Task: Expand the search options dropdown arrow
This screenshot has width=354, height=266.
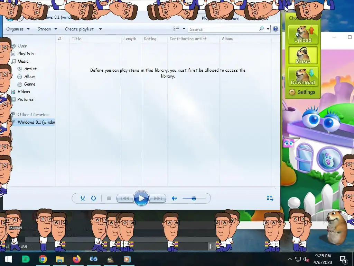Action: pos(268,29)
